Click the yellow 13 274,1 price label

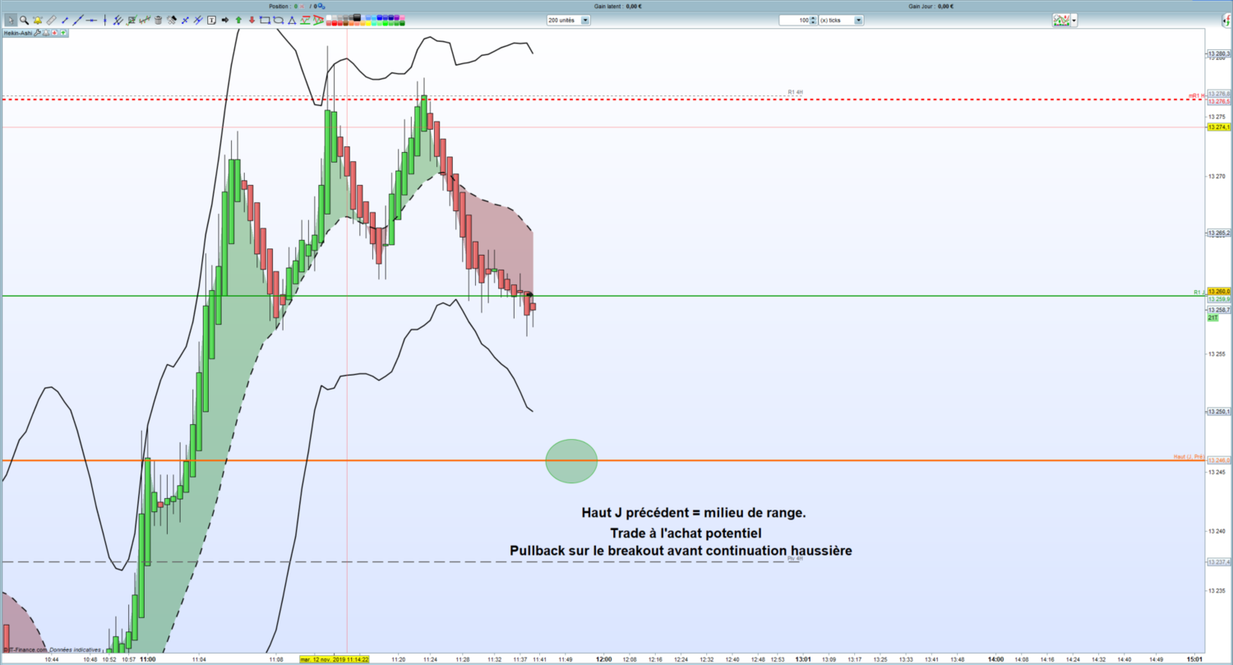tap(1218, 127)
